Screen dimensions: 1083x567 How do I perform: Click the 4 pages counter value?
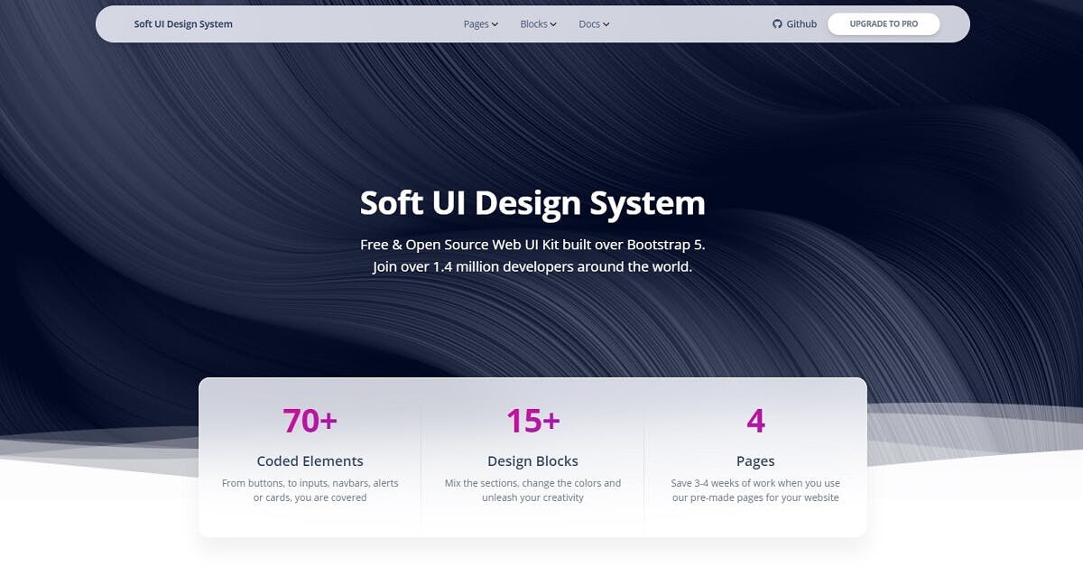[x=755, y=421]
